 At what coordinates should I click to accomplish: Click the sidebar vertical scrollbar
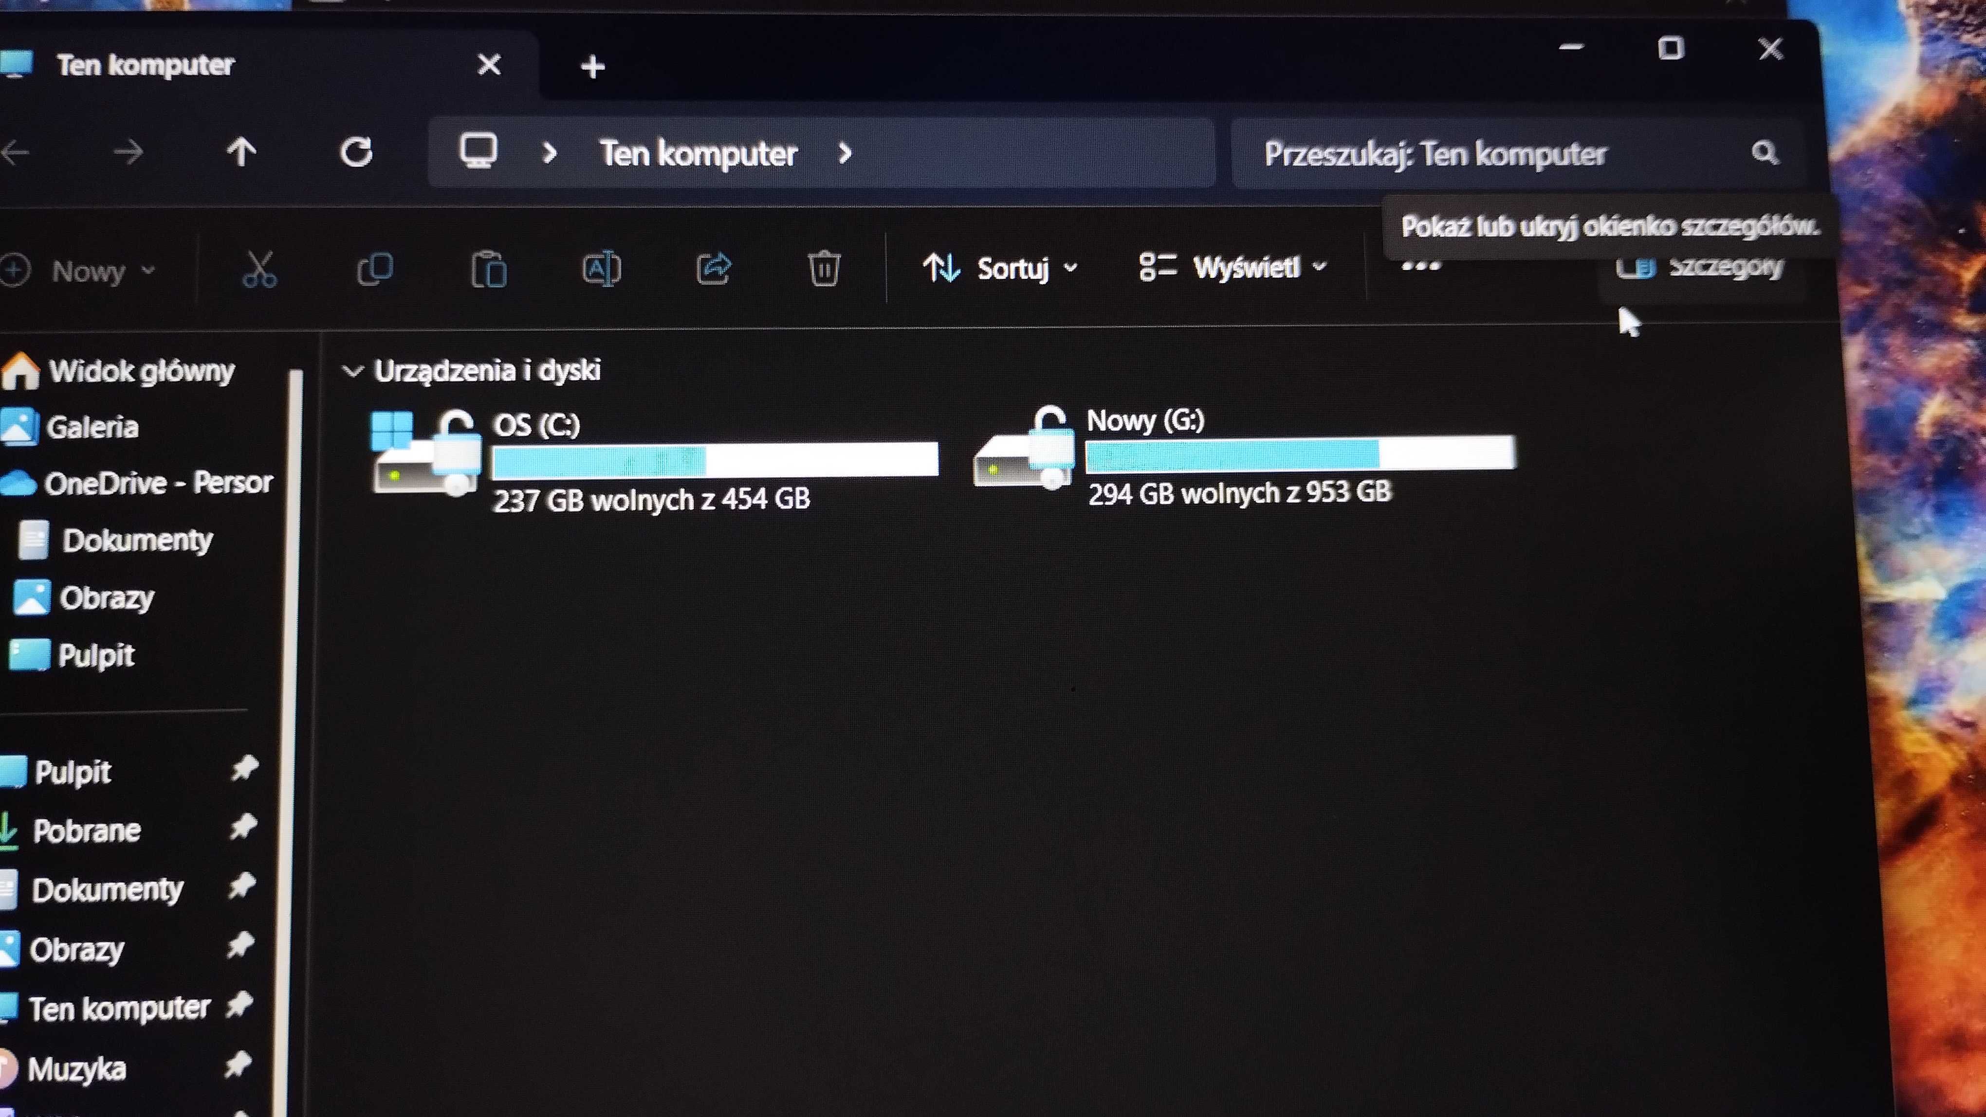coord(290,739)
